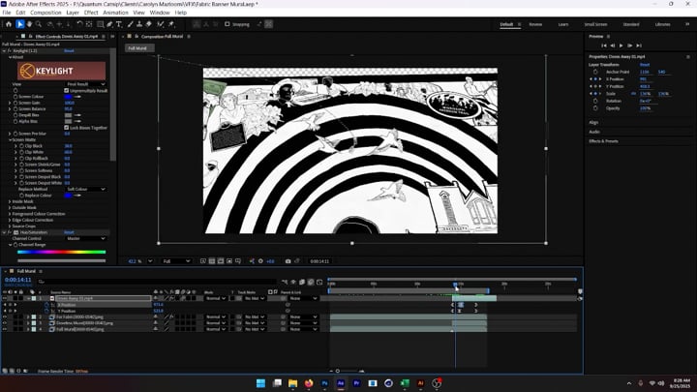Reset the Hue/Saturation effect
The image size is (697, 392).
pos(69,232)
